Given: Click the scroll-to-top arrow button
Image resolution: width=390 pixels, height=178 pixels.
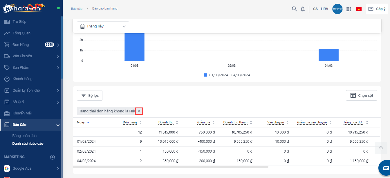Looking at the screenshot, I should [381, 148].
